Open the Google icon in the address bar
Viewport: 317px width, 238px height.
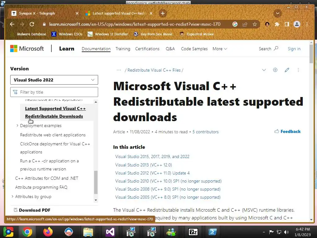[235, 24]
